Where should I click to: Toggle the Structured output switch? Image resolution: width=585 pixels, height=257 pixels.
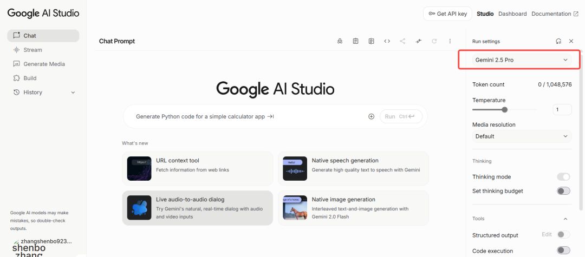click(x=563, y=235)
